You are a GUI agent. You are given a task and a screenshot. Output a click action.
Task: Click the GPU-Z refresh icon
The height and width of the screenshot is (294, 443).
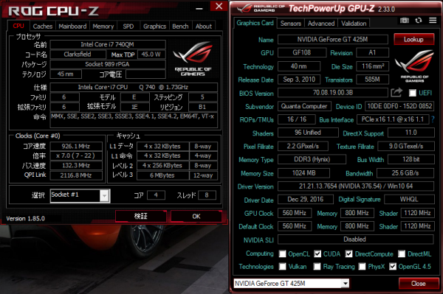pyautogui.click(x=419, y=21)
